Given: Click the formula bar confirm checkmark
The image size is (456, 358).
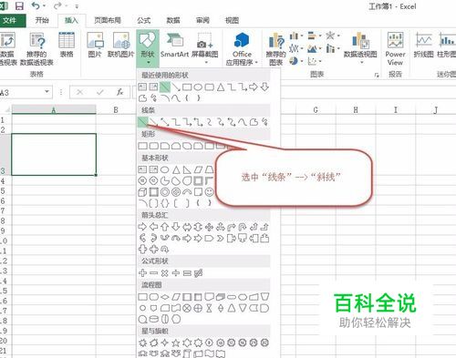Looking at the screenshot, I should tap(100, 92).
